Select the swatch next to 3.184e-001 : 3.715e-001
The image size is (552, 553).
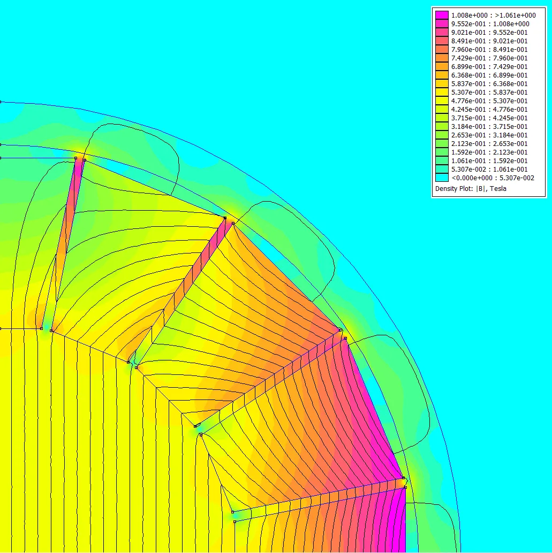[x=442, y=126]
